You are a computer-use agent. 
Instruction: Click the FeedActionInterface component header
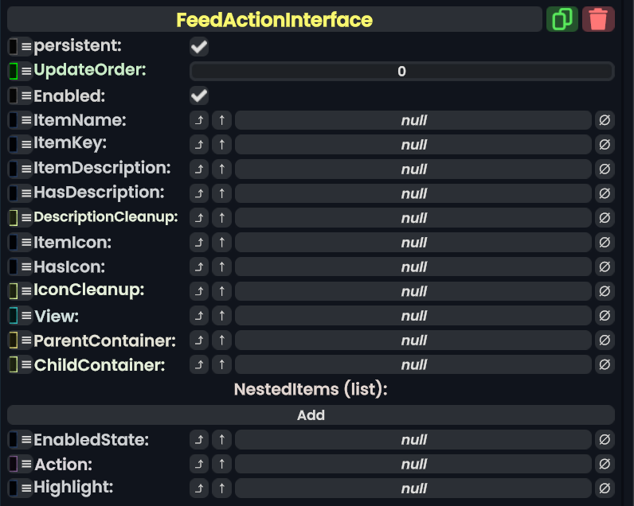274,19
